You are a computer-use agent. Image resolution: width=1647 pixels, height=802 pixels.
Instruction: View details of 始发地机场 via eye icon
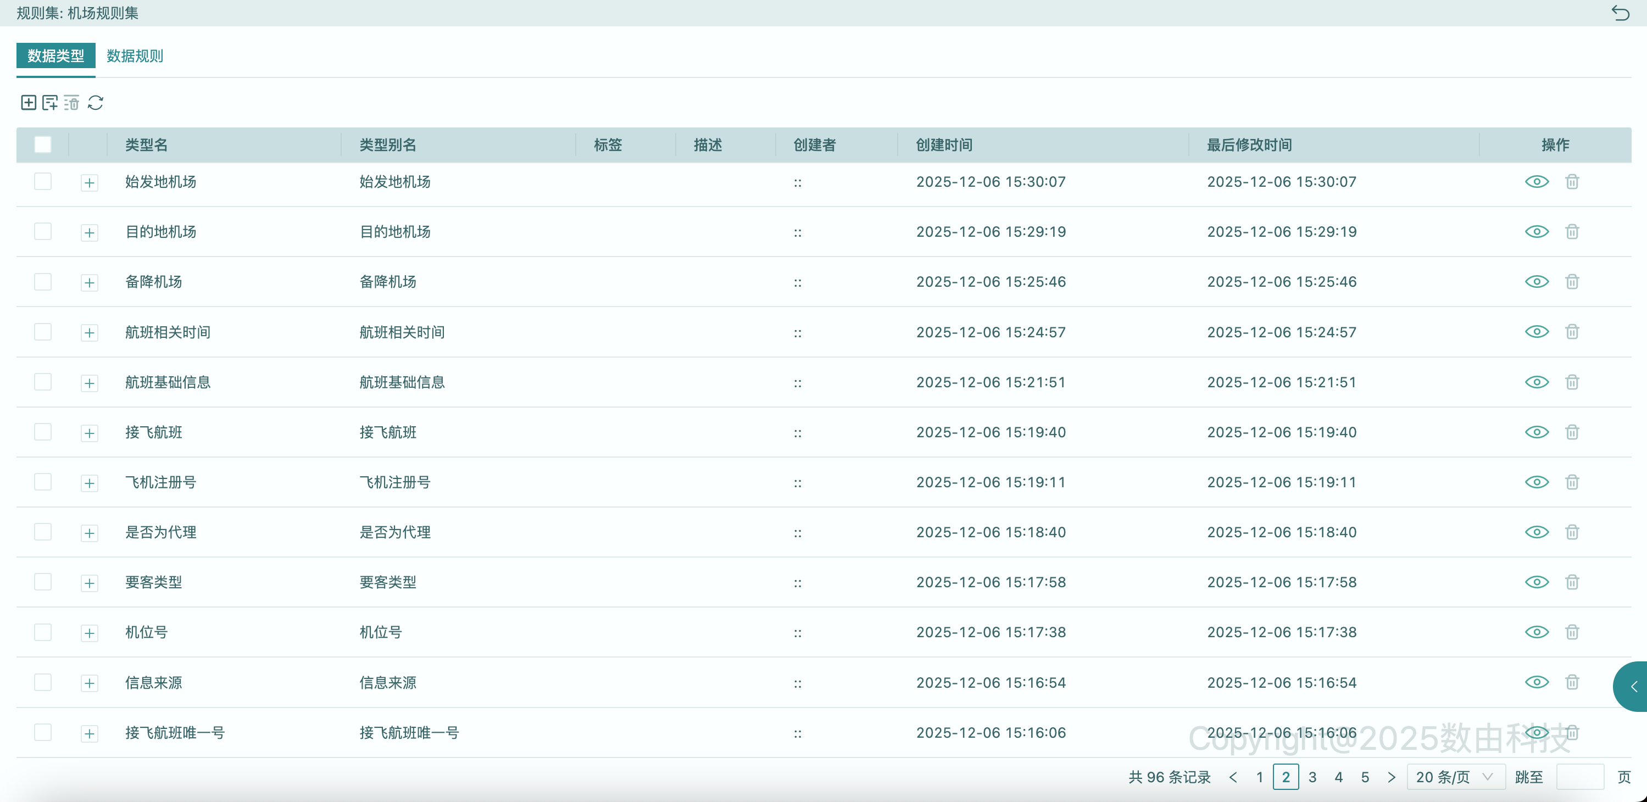point(1537,182)
